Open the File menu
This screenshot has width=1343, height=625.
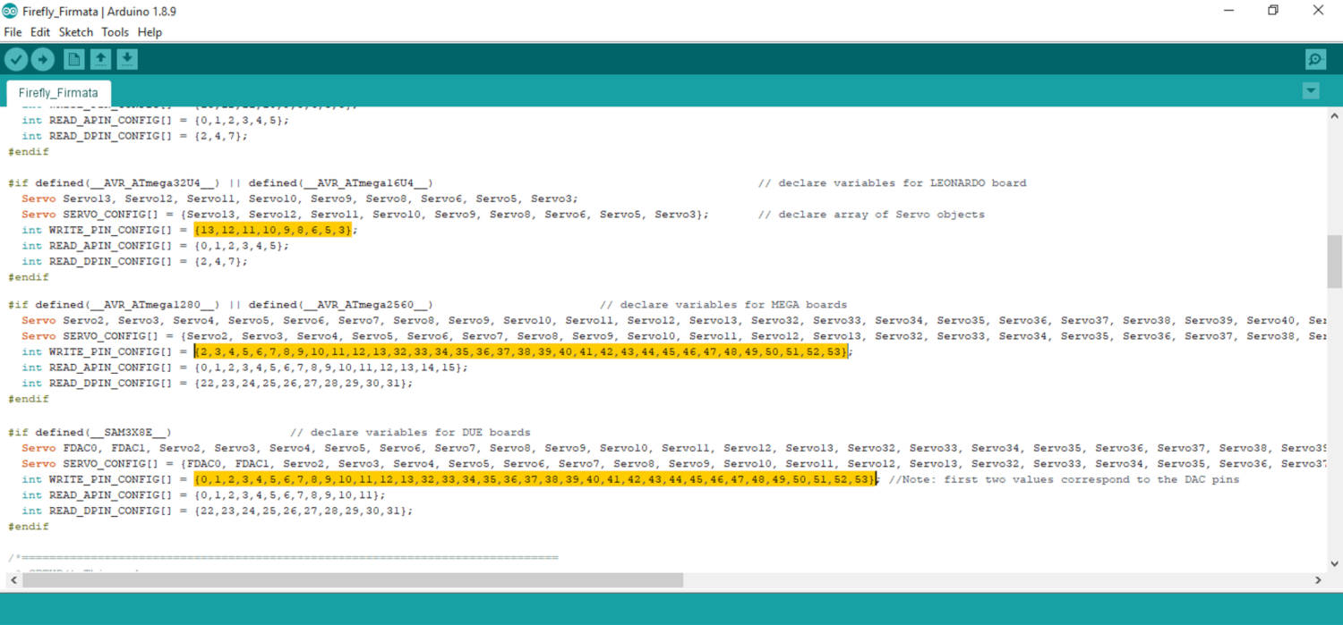coord(13,32)
